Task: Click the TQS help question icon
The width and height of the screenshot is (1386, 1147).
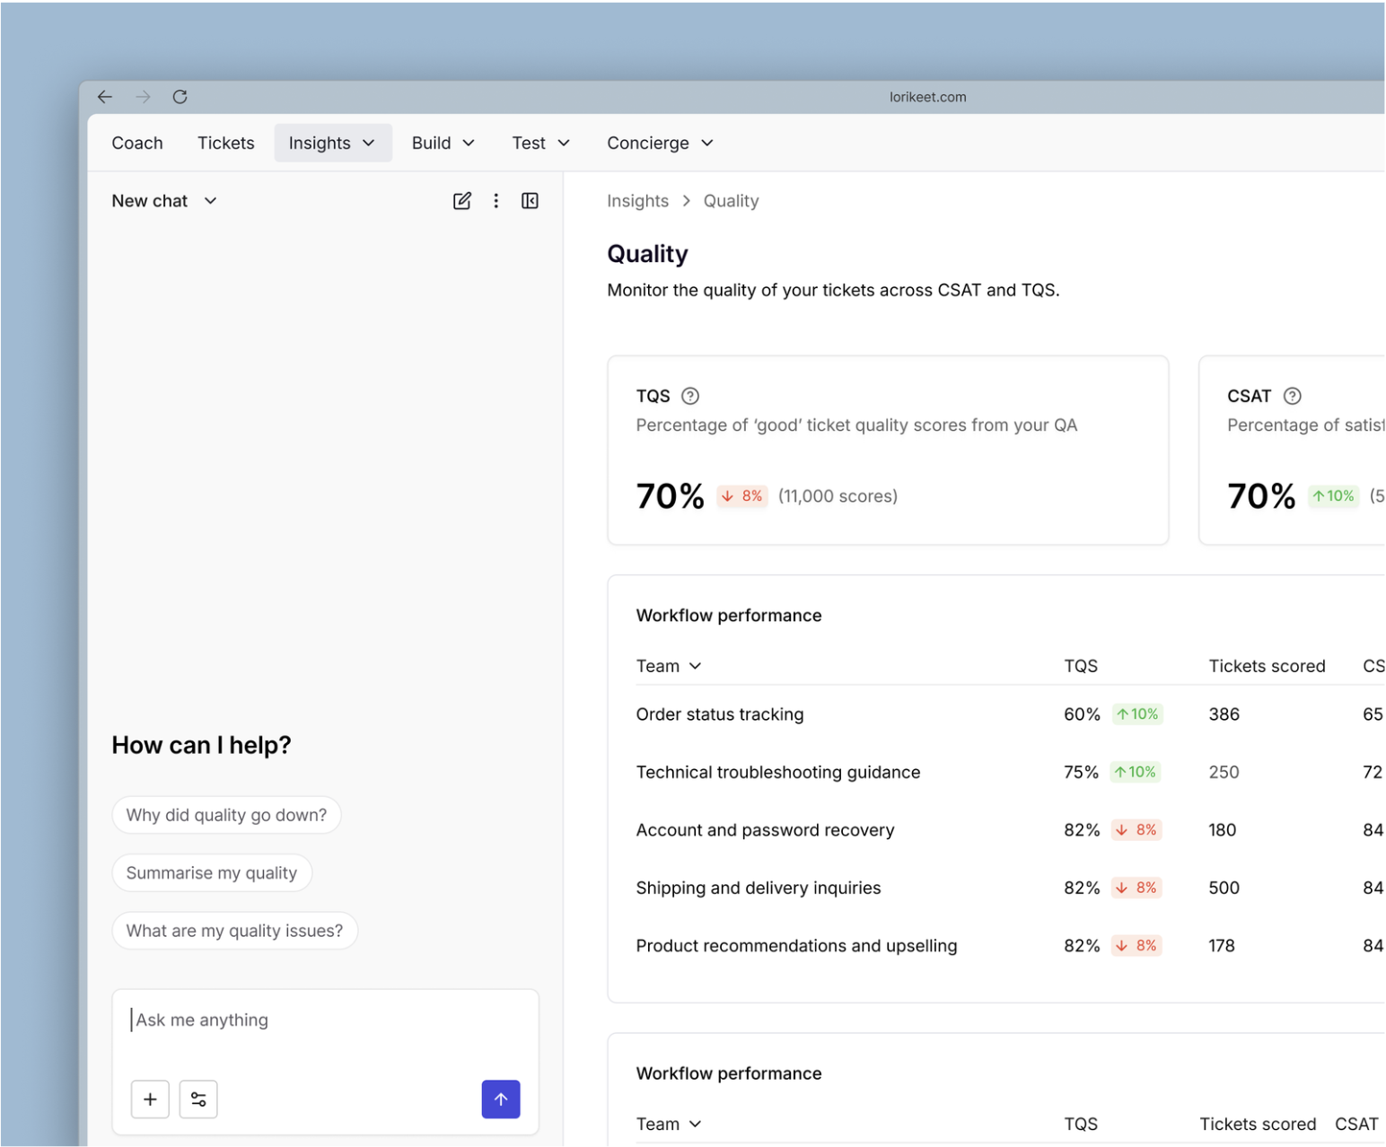Action: coord(690,396)
